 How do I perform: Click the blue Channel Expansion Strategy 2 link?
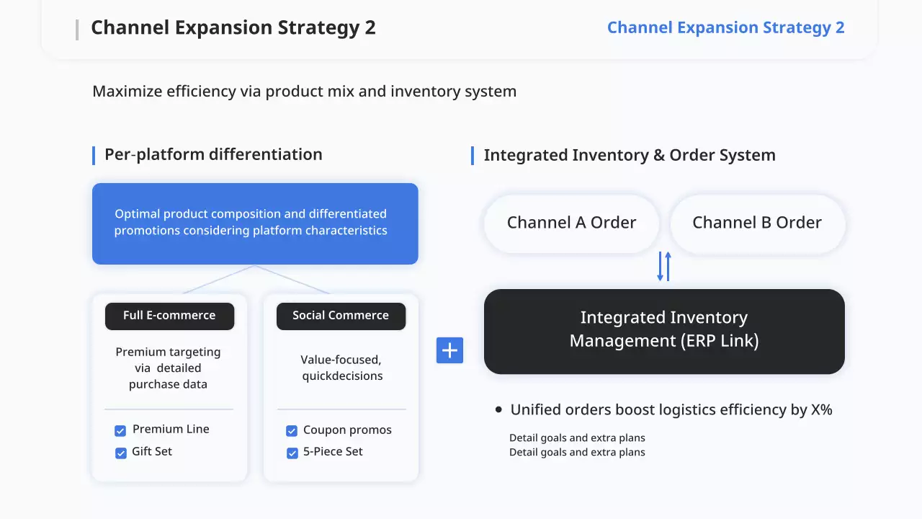click(725, 28)
